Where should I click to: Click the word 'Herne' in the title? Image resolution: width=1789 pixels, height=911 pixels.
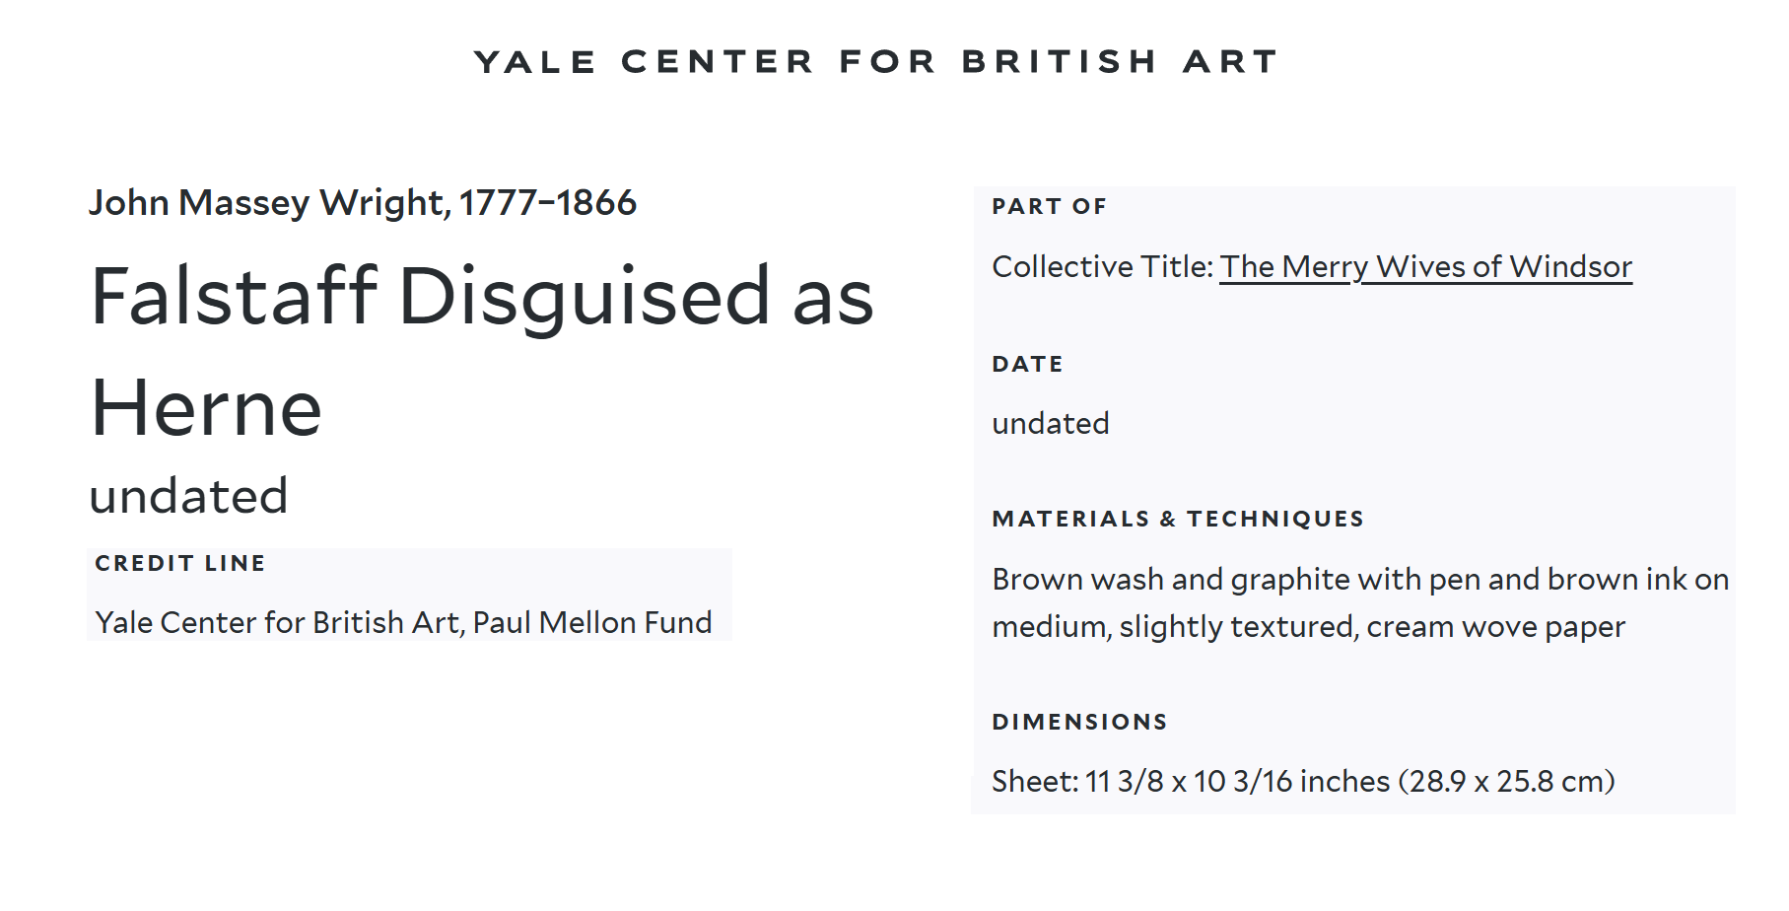(206, 408)
